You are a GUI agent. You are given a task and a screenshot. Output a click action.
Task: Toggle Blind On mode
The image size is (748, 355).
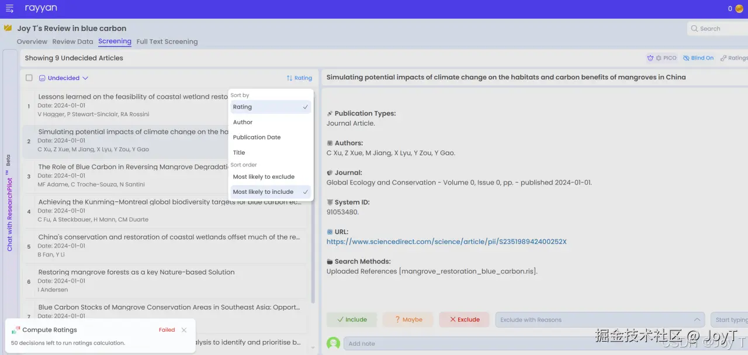click(x=698, y=58)
